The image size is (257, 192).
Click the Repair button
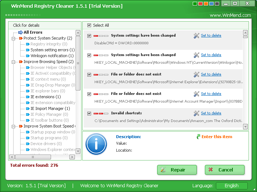(x=177, y=170)
